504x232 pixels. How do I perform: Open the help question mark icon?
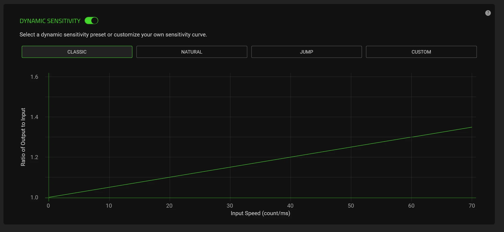[488, 13]
